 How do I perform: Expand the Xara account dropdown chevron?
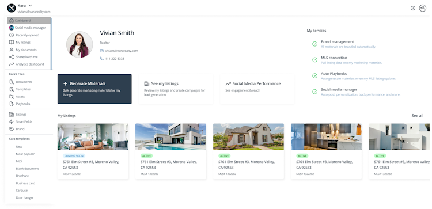[31, 6]
